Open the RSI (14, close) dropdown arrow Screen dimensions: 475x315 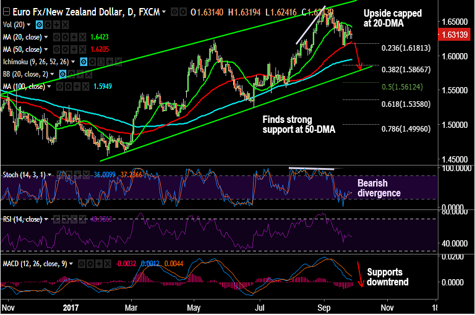(46, 219)
